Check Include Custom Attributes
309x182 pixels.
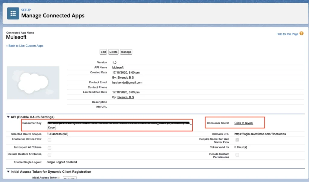pyautogui.click(x=49, y=155)
